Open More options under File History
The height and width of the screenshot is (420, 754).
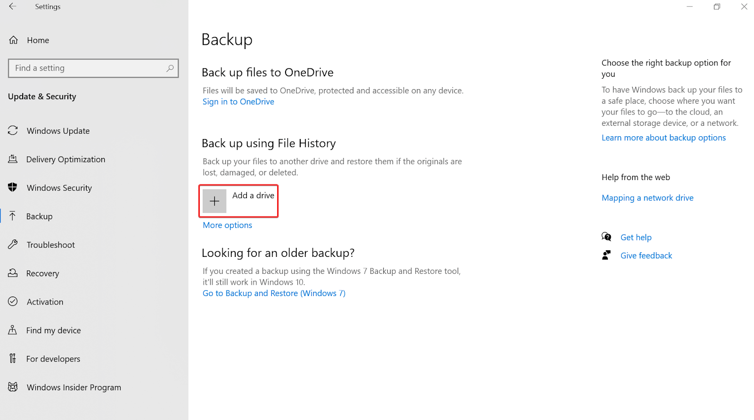pyautogui.click(x=227, y=225)
